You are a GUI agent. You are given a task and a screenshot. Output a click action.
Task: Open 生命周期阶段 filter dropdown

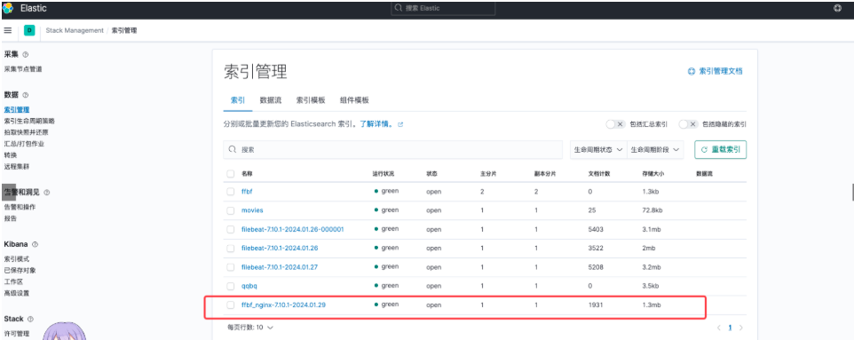655,149
